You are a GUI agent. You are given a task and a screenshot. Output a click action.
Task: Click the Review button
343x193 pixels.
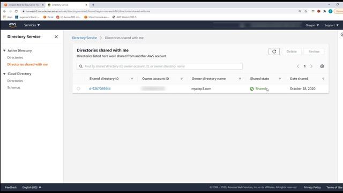click(x=314, y=51)
